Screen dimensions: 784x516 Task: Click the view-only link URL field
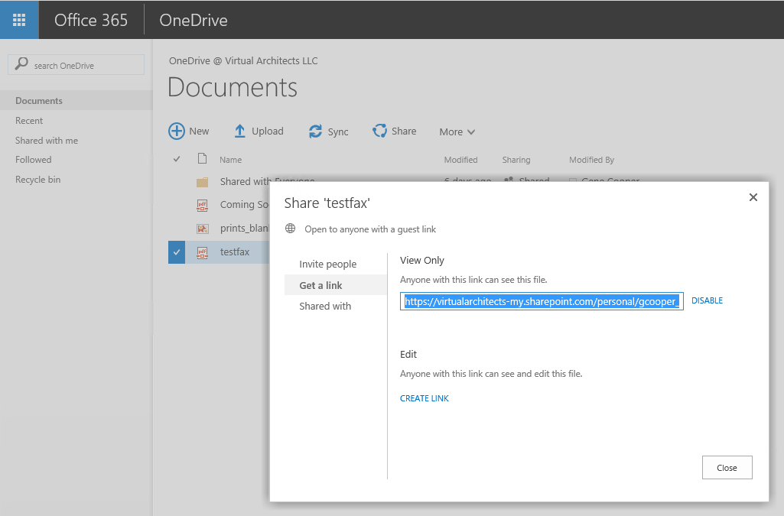tap(542, 301)
